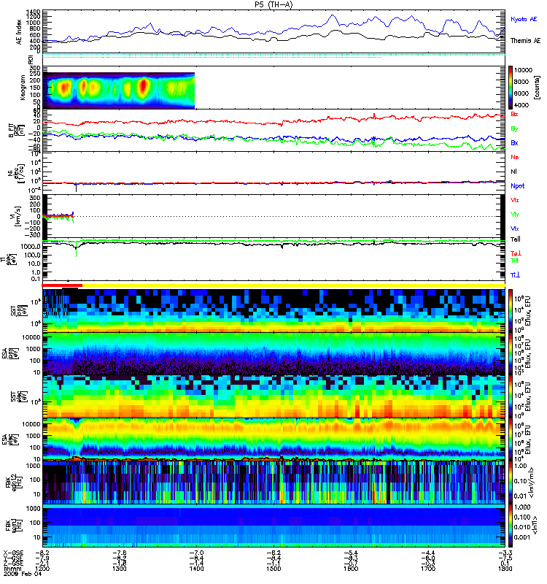The width and height of the screenshot is (547, 584).
Task: Click the 1200 time tick label
Action: tap(42, 569)
